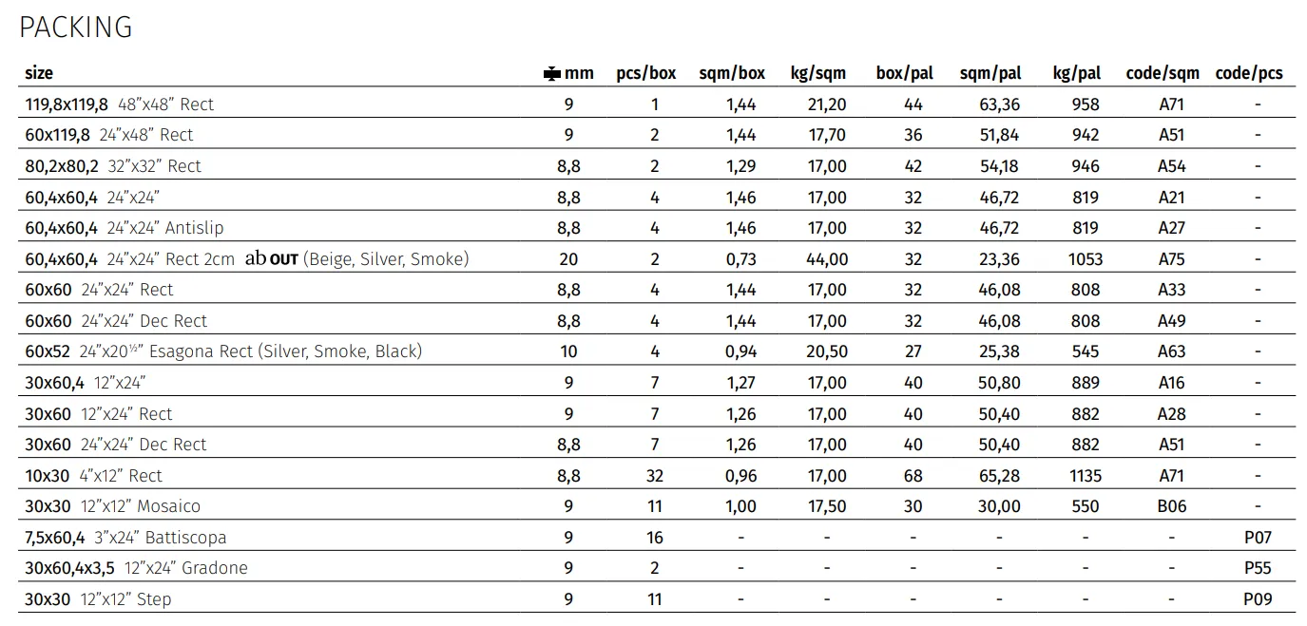Click the sqm/pal column header
This screenshot has width=1307, height=626.
[990, 73]
